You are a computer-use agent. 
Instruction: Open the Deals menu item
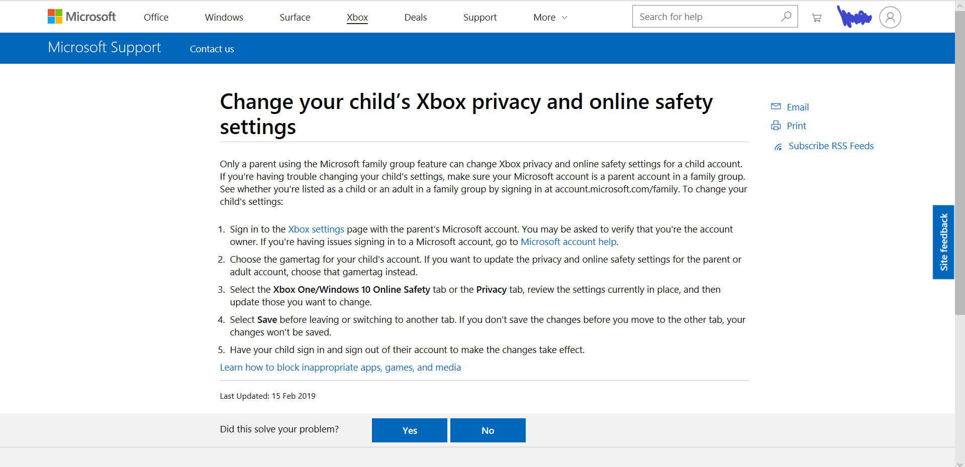click(x=416, y=17)
